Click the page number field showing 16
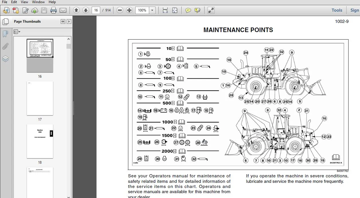Viewport: 360px width, 198px height. pos(96,10)
